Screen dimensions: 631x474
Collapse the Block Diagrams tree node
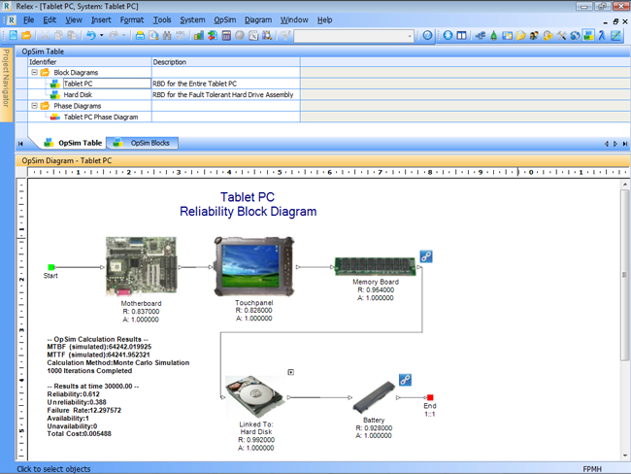(x=34, y=73)
